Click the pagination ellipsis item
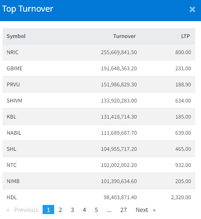Image resolution: width=201 pixels, height=219 pixels. (x=109, y=210)
